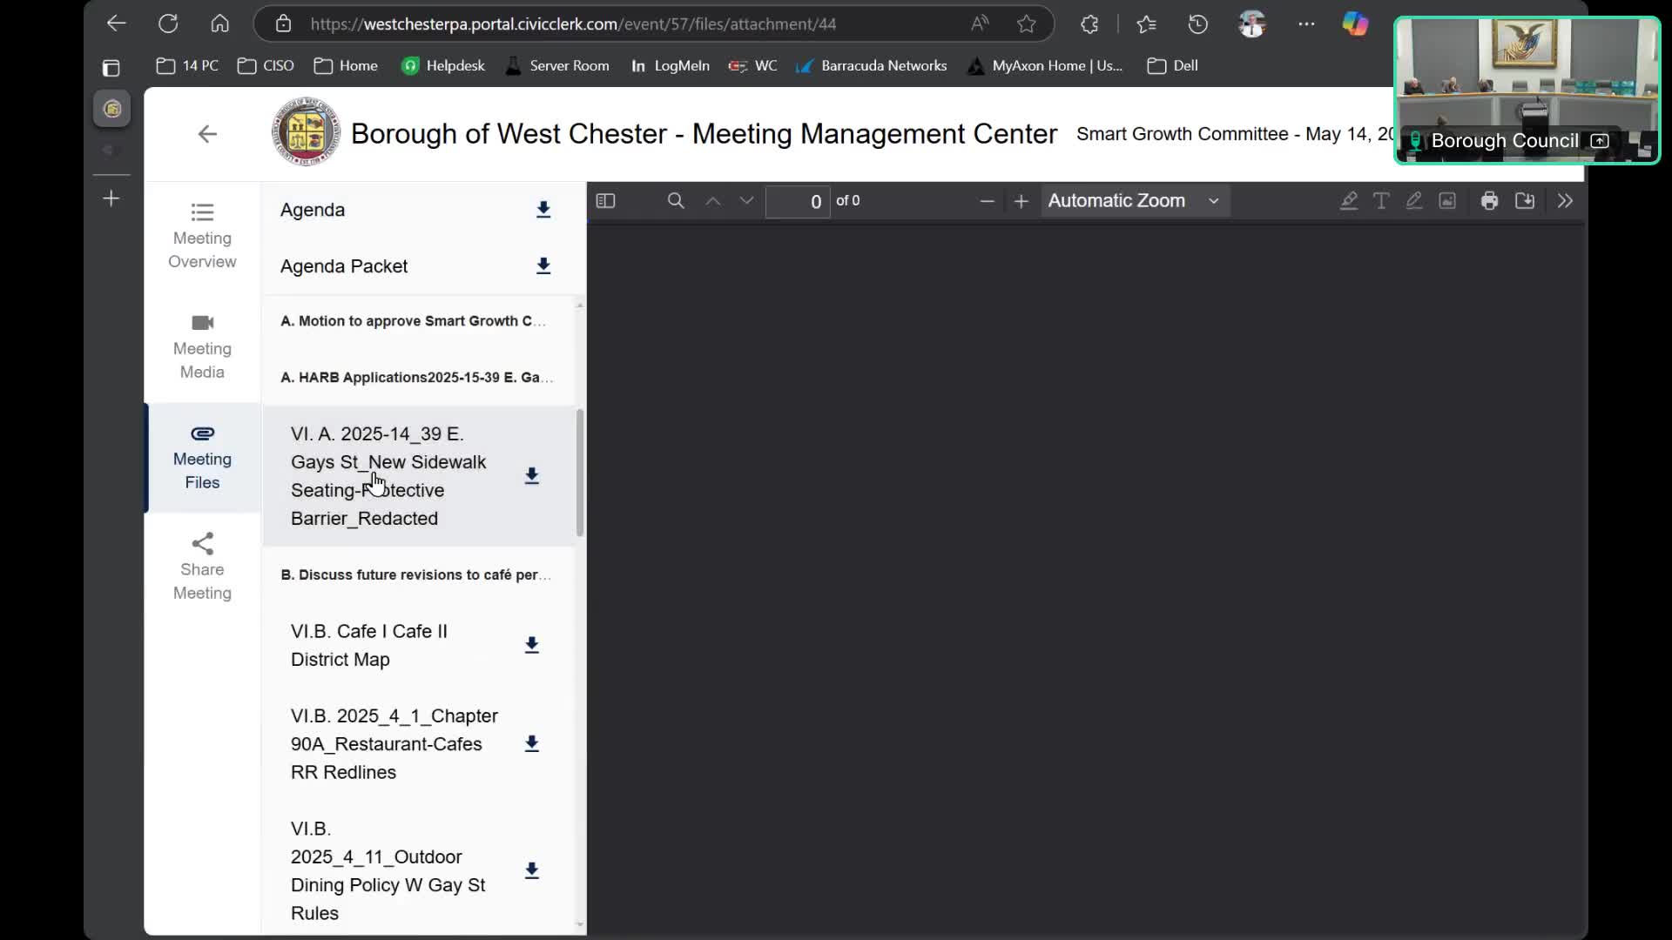Click the Agenda document link
The image size is (1672, 940).
313,210
